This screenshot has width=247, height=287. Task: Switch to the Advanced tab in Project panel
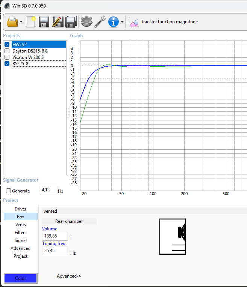21,248
